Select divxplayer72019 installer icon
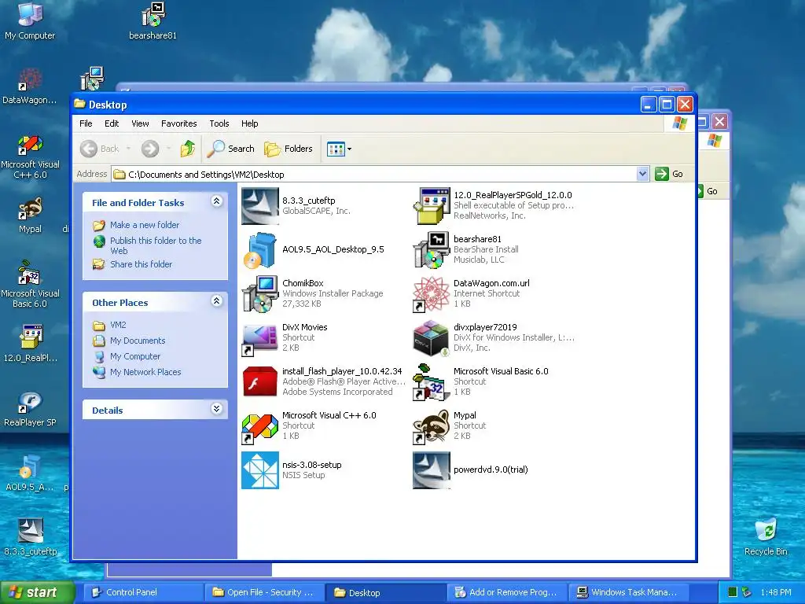 (x=432, y=338)
